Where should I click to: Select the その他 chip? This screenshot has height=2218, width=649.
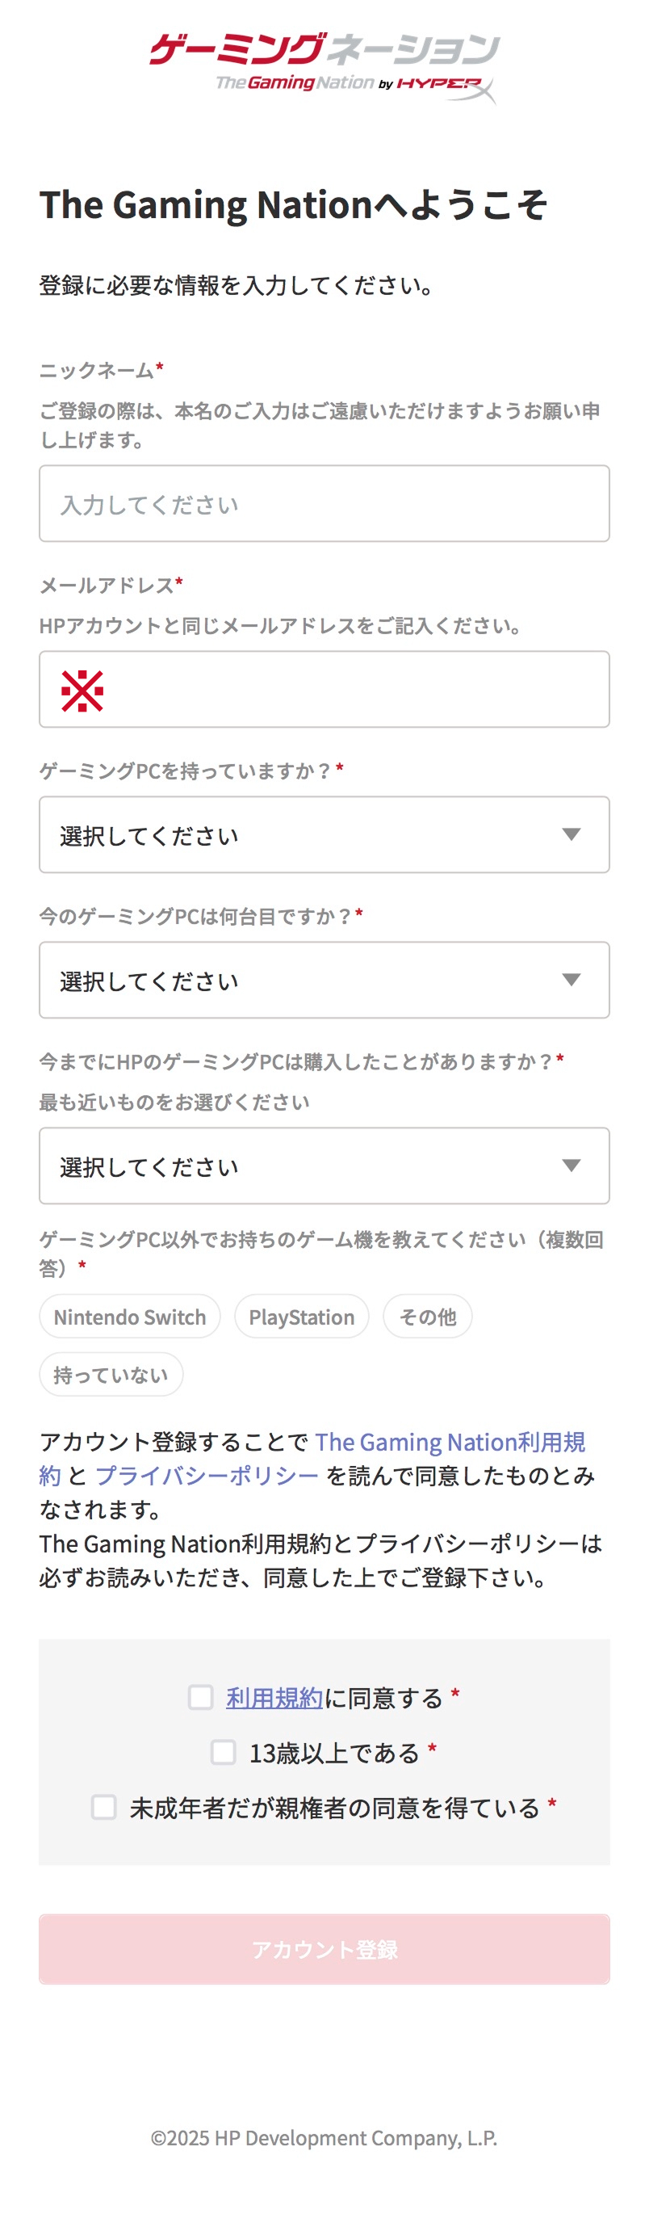428,1317
